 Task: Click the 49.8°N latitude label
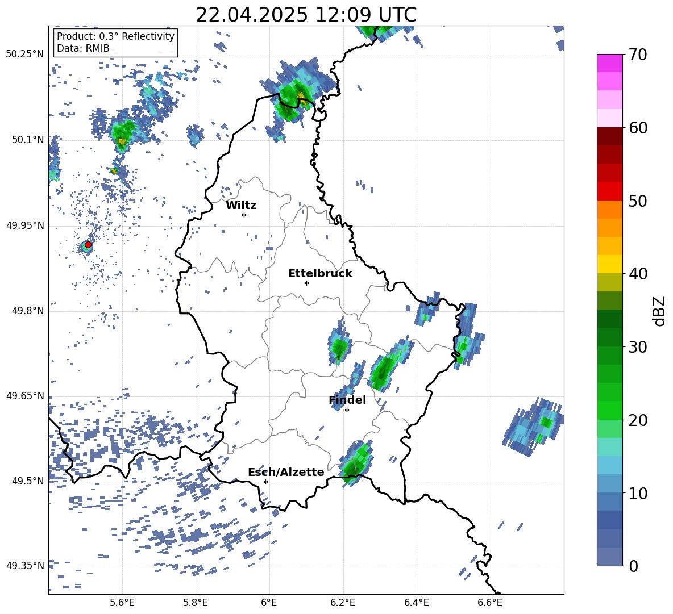pyautogui.click(x=27, y=310)
